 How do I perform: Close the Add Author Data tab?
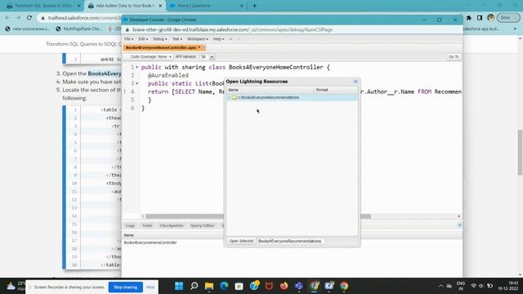pos(160,6)
